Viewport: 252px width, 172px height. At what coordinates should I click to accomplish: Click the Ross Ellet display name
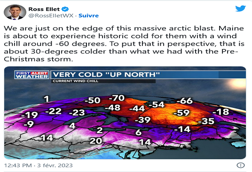click(44, 9)
